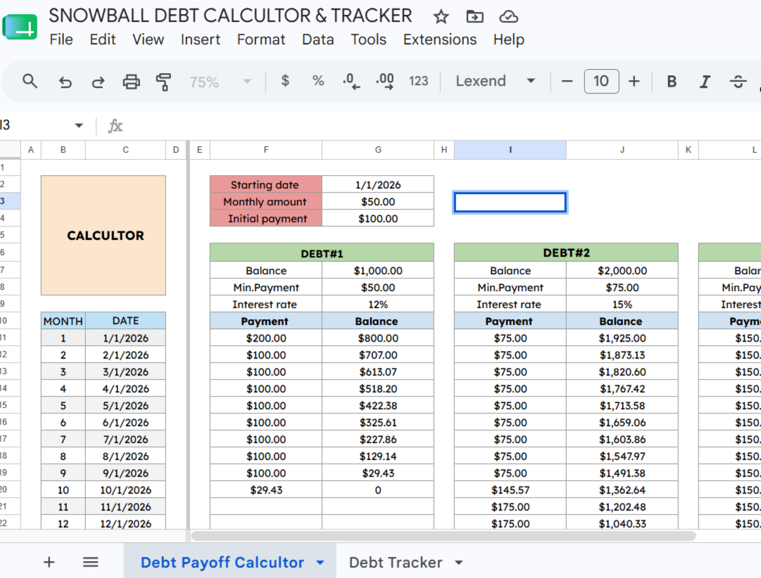Image resolution: width=761 pixels, height=578 pixels.
Task: Format as percent
Action: 318,81
